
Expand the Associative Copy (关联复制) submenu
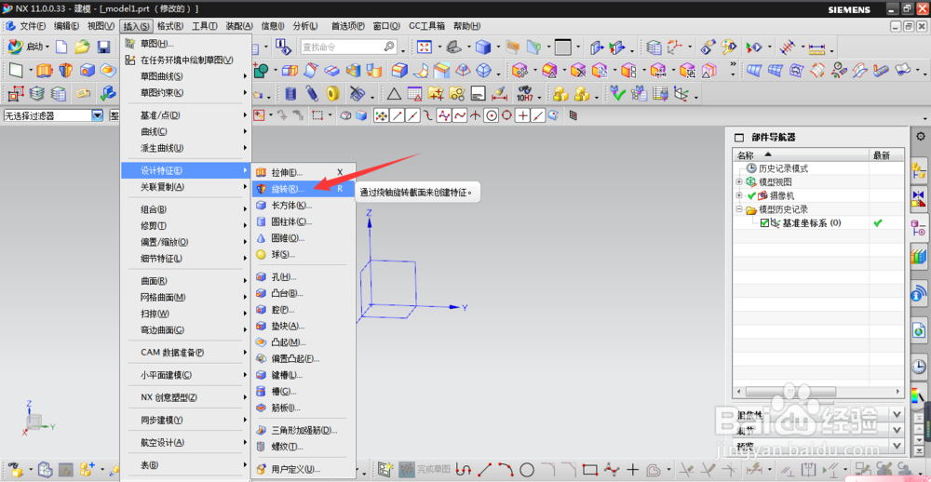(186, 187)
